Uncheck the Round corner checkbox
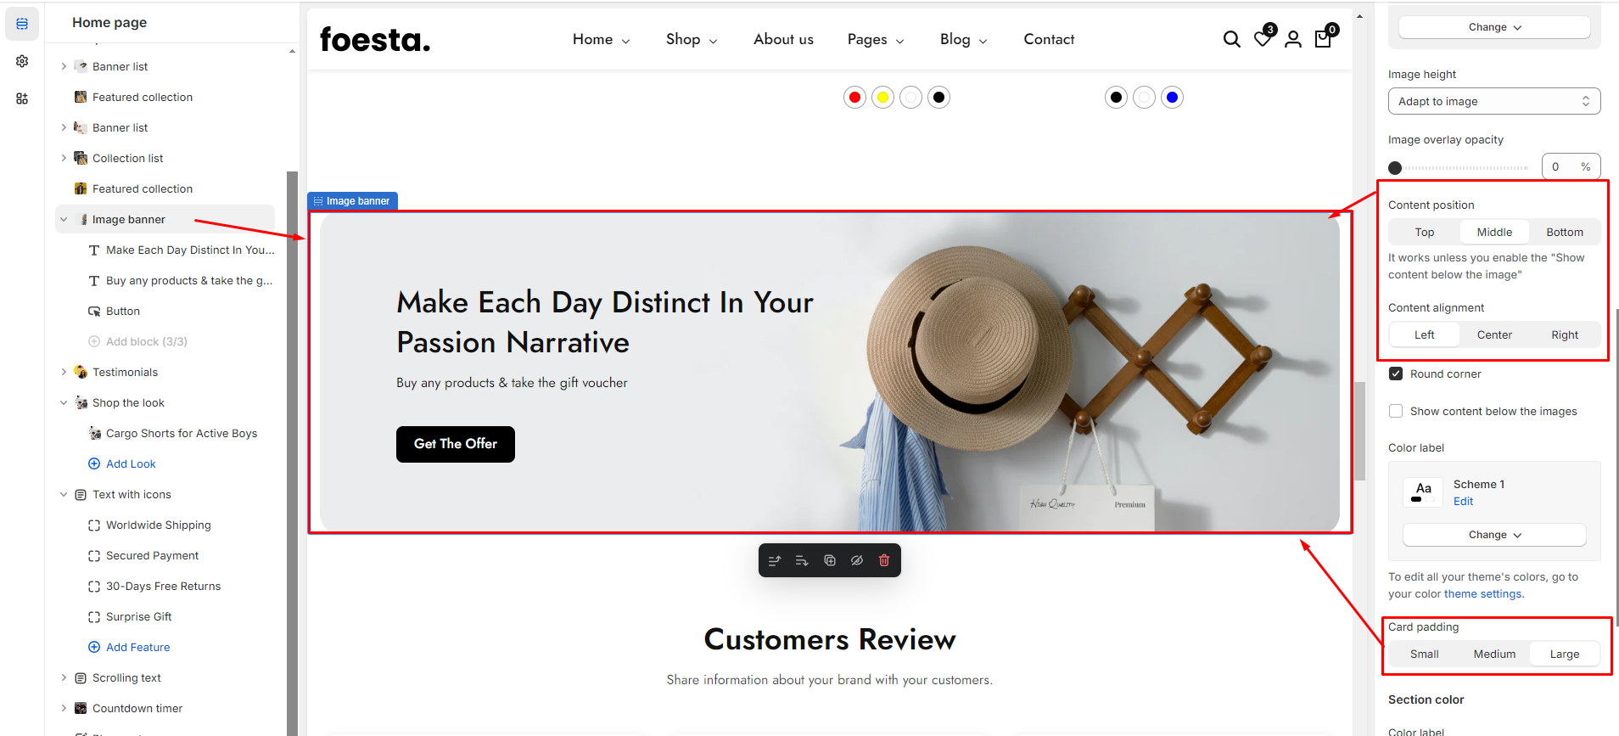The width and height of the screenshot is (1619, 736). pos(1396,374)
